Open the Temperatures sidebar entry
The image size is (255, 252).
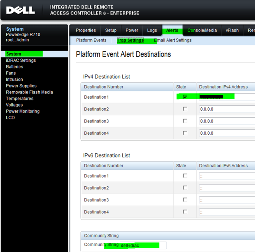coord(19,98)
